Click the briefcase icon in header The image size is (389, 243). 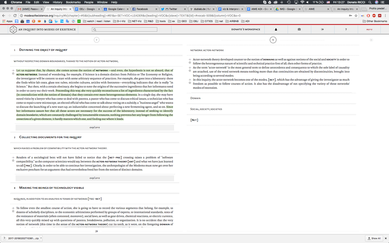299,29
